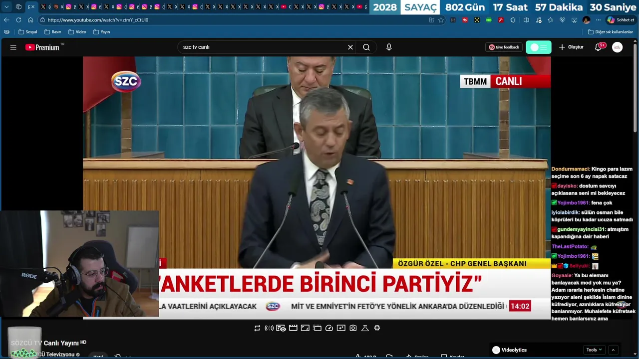Click the camera screenshot icon below video

click(353, 328)
